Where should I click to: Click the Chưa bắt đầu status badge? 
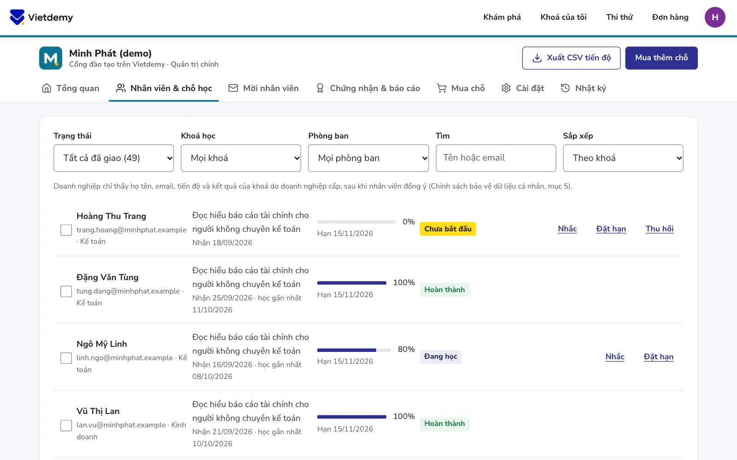click(448, 229)
